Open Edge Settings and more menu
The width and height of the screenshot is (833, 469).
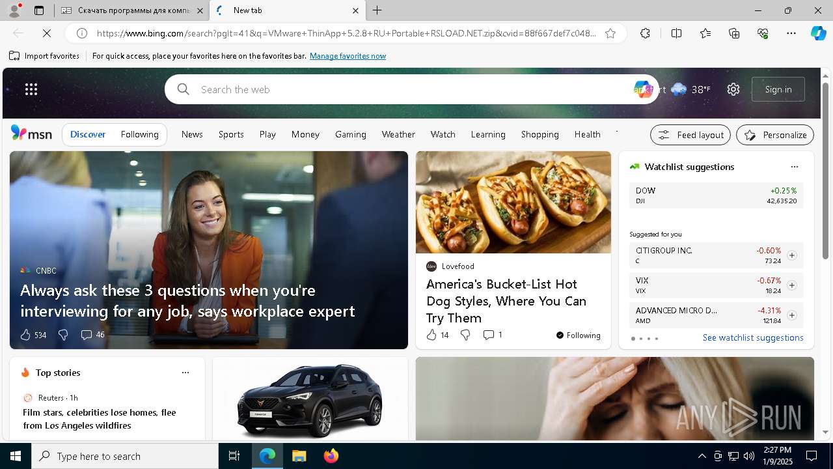[x=791, y=33]
